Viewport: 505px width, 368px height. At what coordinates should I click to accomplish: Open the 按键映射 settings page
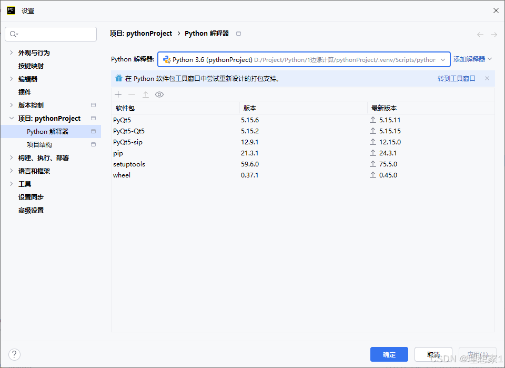31,66
